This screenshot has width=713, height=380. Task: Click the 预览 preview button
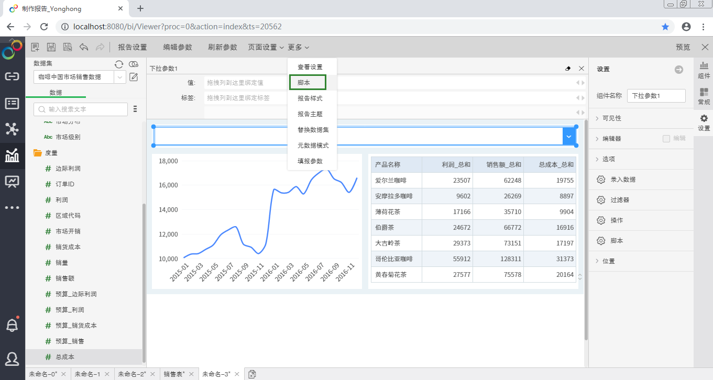[683, 47]
